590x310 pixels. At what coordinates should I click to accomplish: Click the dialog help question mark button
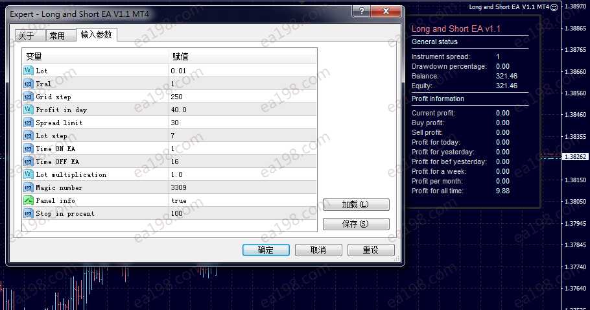(361, 11)
